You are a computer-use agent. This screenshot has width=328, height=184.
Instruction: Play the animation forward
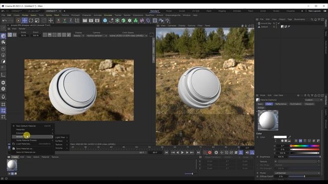coord(182,152)
